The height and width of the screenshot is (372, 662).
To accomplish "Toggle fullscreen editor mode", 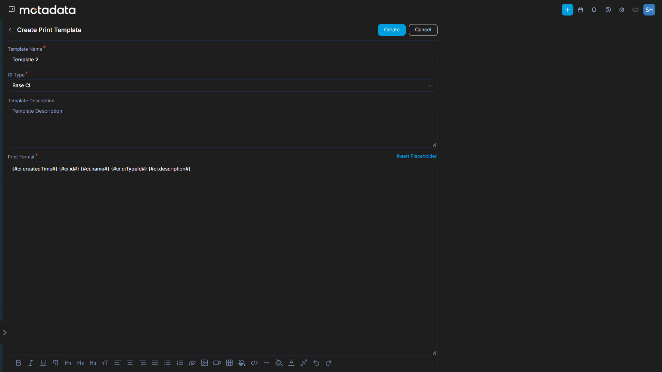I will click(304, 363).
